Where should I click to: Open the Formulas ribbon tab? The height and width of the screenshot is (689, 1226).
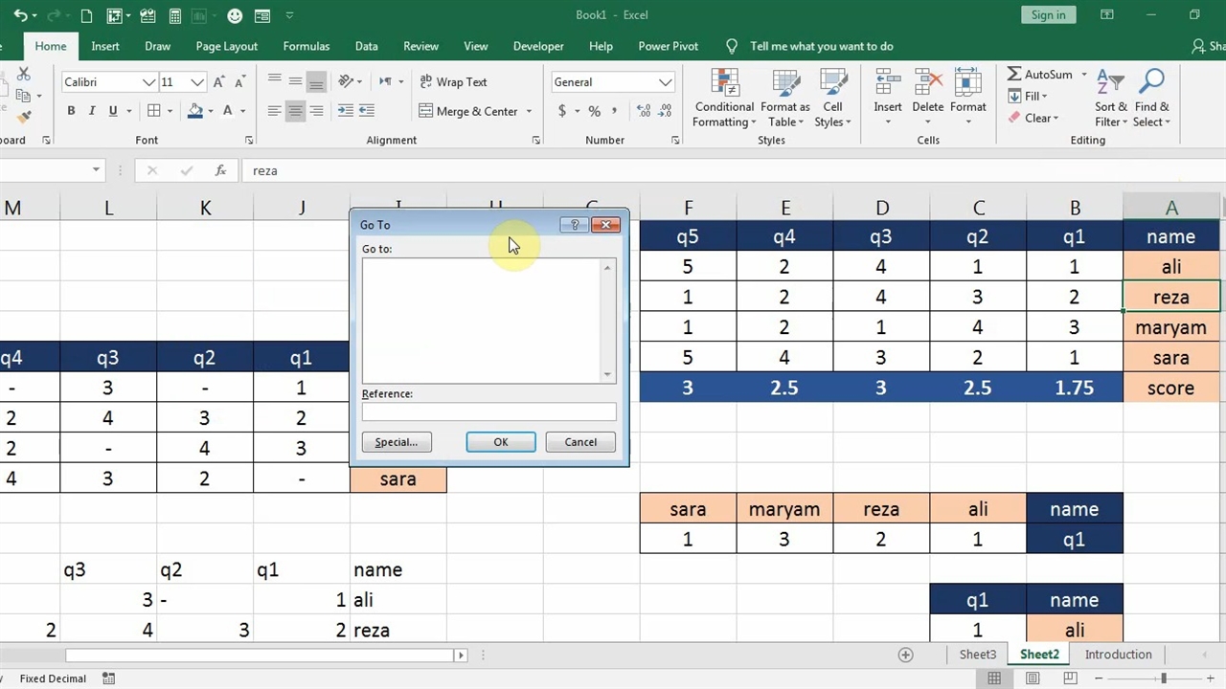click(306, 46)
